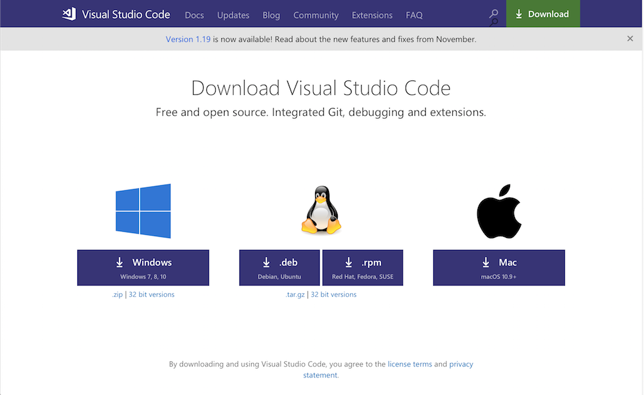Select the Linux penguin icon
This screenshot has width=644, height=395.
point(321,210)
